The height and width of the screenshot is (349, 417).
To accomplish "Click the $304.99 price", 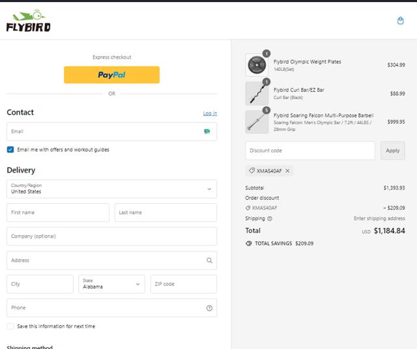I will pos(396,65).
